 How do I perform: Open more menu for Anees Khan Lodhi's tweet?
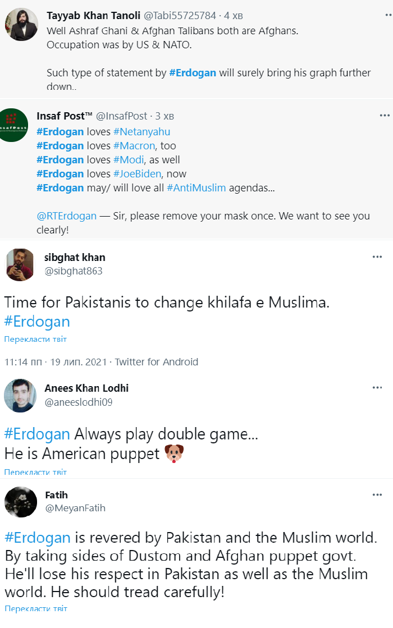(377, 388)
